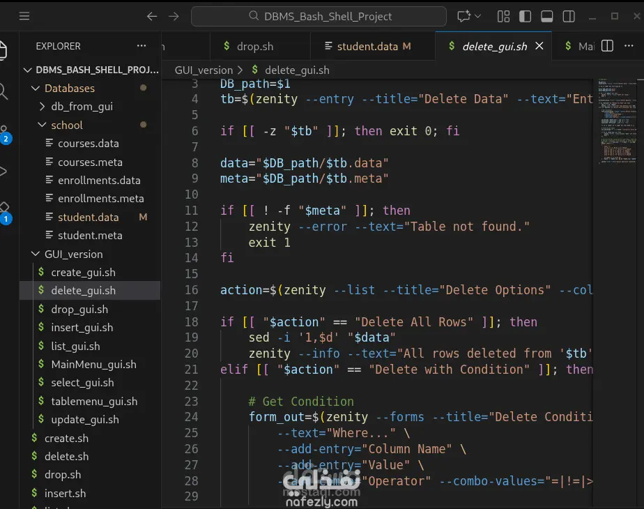Click the DBMS_Bash_Shell_Project search box
Screen dimensions: 644x509
click(x=319, y=16)
